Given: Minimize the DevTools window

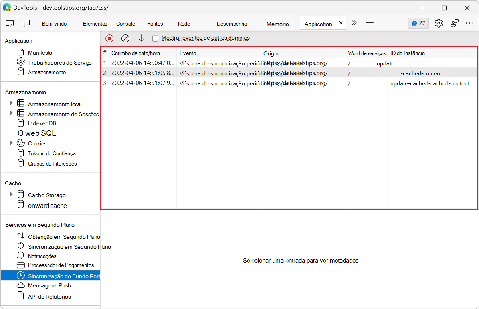Looking at the screenshot, I should coord(422,8).
